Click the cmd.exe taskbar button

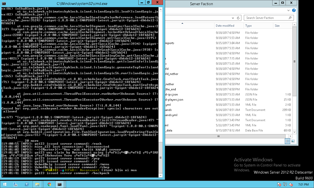pyautogui.click(x=60, y=184)
